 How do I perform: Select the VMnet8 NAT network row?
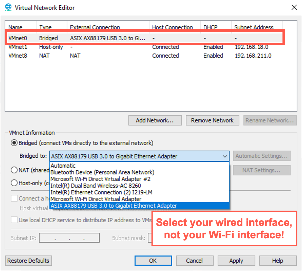(x=77, y=56)
